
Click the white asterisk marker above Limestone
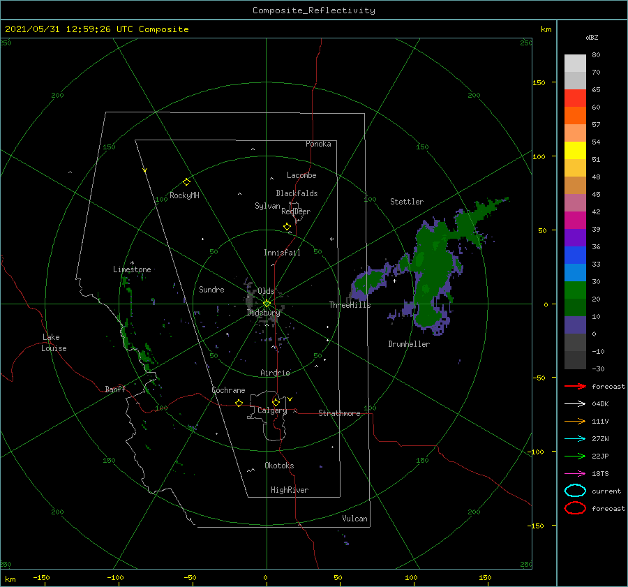tap(132, 263)
